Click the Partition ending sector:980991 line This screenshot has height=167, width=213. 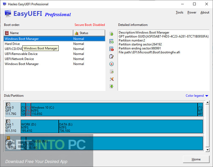point(140,48)
